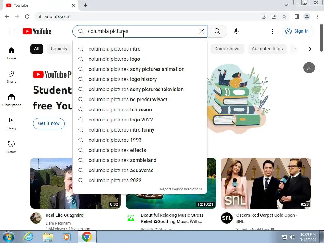Open Windows Explorer folder on taskbar
Screen dimensions: 324x243
click(48, 237)
